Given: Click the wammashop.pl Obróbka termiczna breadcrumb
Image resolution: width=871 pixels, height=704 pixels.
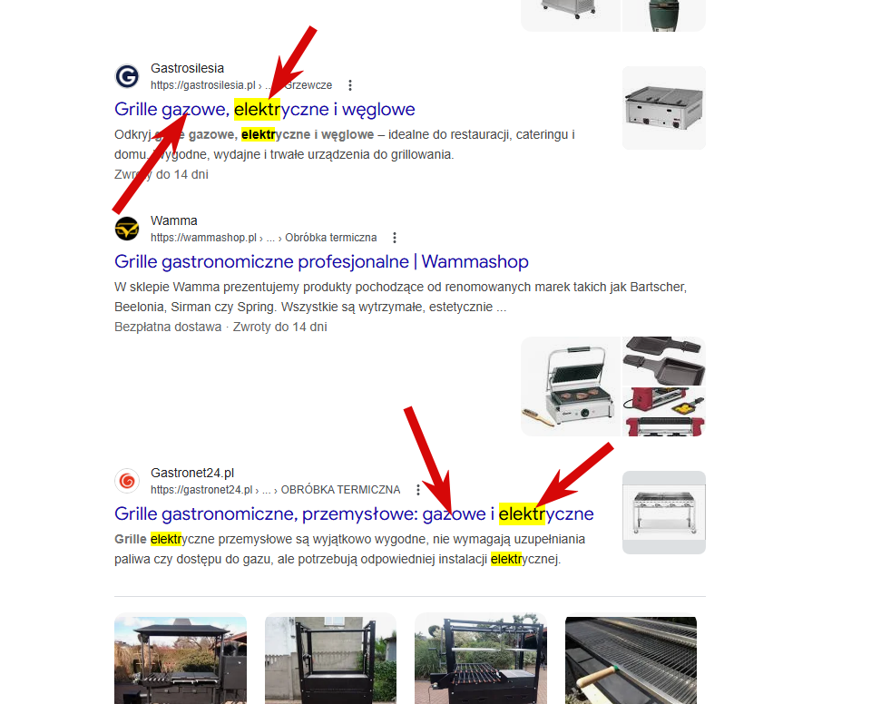Looking at the screenshot, I should (263, 238).
